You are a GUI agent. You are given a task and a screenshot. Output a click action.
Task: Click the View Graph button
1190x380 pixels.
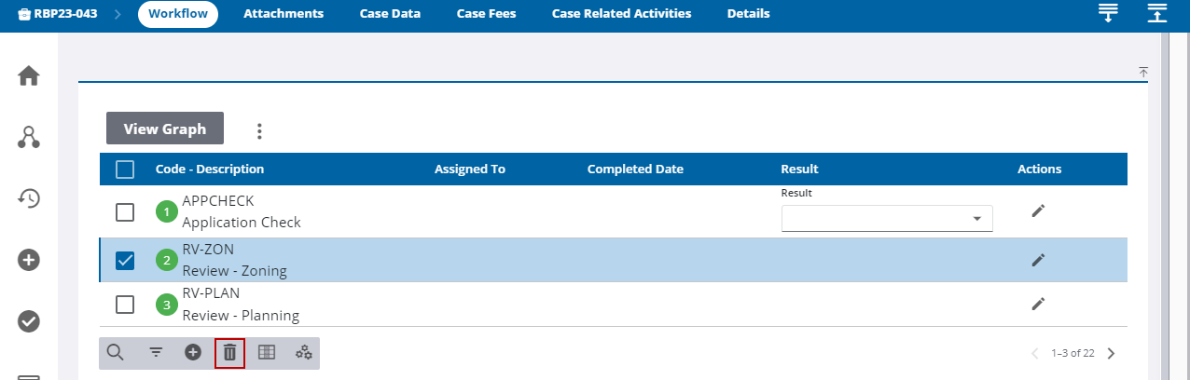click(165, 129)
